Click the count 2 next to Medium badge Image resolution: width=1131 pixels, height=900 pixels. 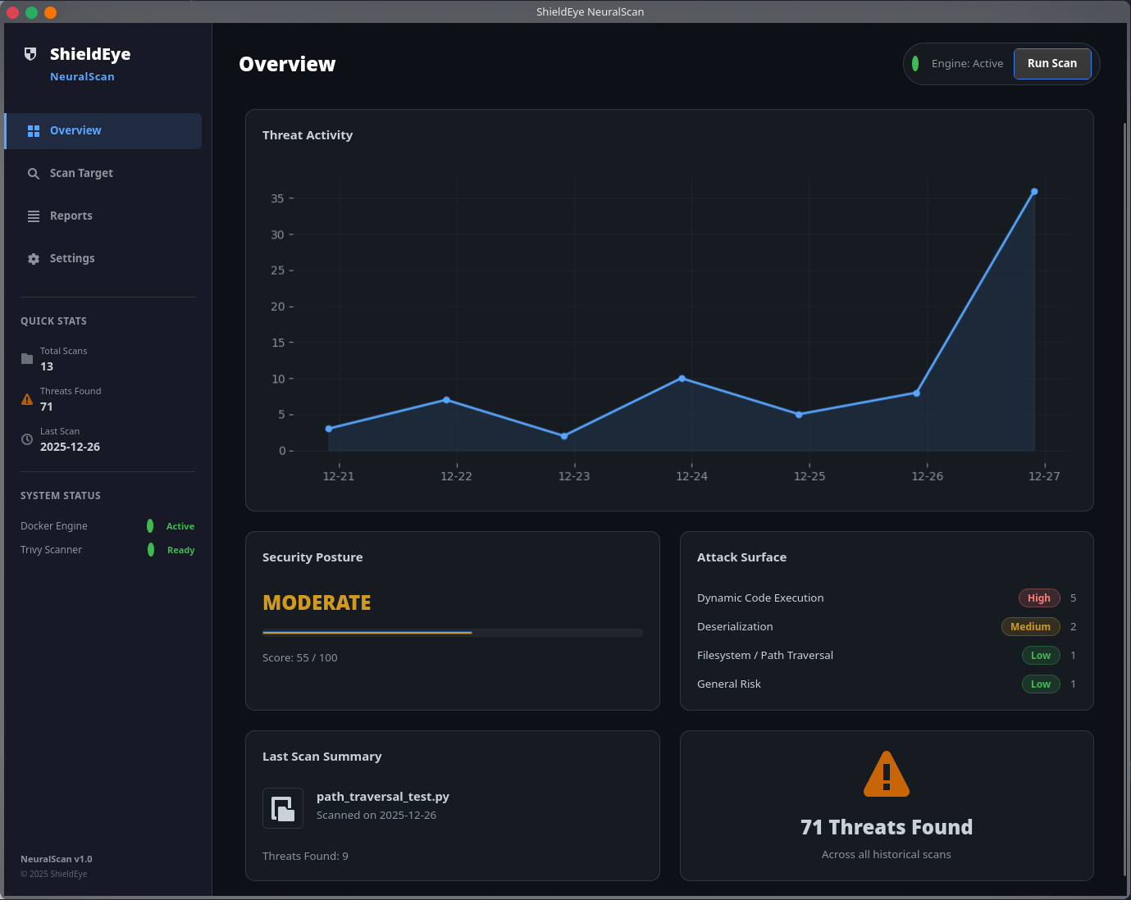1074,627
